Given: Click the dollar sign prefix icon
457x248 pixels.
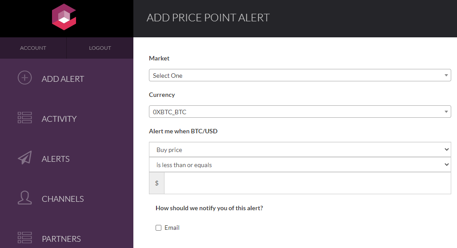Looking at the screenshot, I should point(156,183).
